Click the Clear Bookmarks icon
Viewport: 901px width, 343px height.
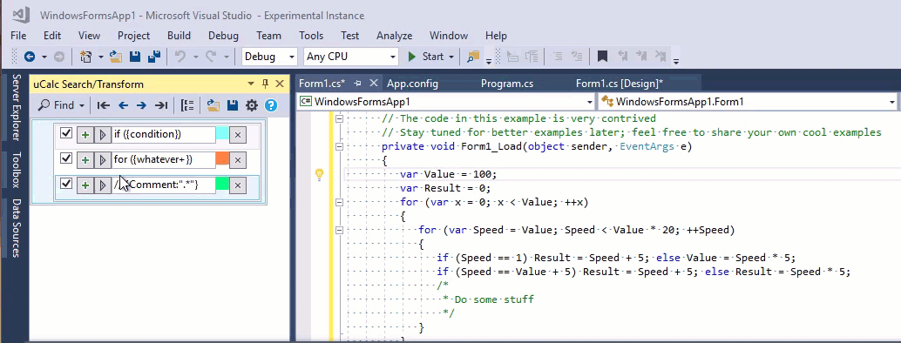tap(661, 57)
